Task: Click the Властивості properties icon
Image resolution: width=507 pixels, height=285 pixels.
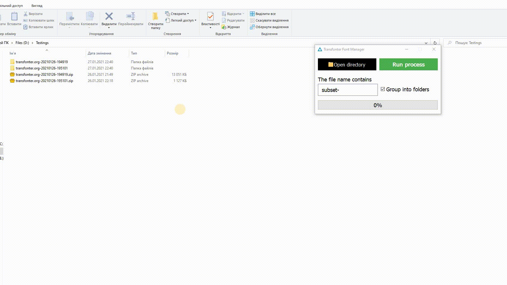Action: [x=210, y=16]
